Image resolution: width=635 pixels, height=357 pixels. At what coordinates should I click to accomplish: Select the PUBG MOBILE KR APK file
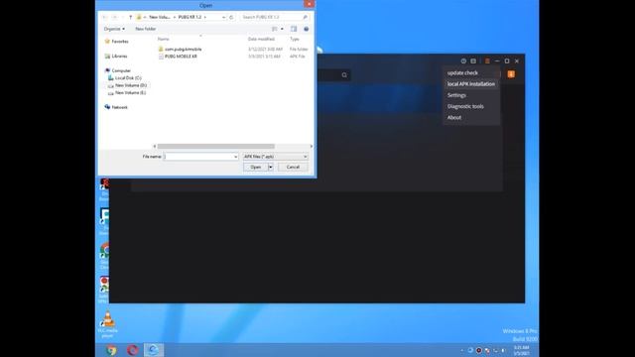click(x=181, y=57)
